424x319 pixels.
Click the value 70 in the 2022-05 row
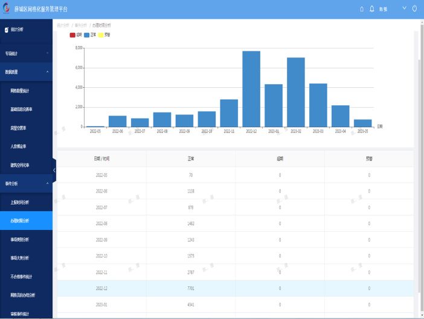tap(191, 175)
